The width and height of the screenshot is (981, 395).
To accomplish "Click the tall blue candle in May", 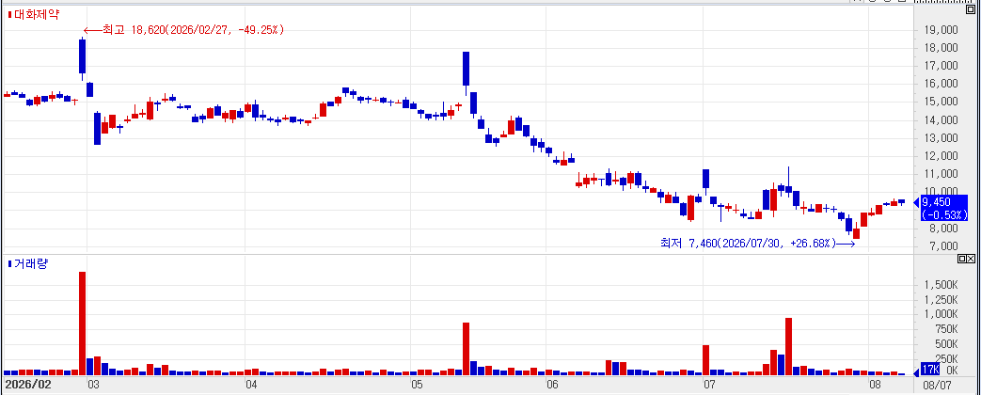I will (x=467, y=69).
